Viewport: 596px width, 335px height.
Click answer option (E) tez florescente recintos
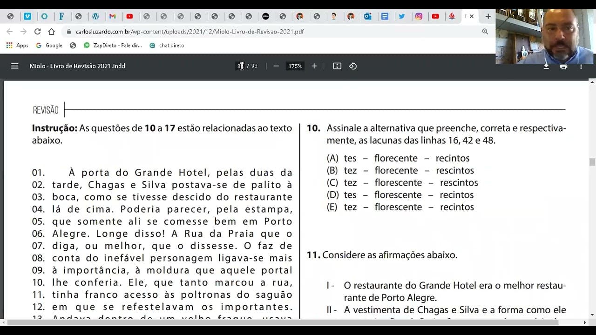400,207
